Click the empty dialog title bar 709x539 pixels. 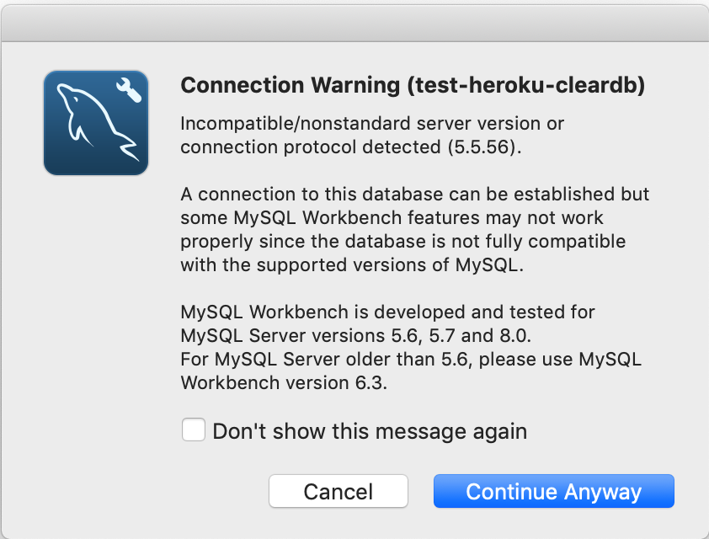[354, 23]
